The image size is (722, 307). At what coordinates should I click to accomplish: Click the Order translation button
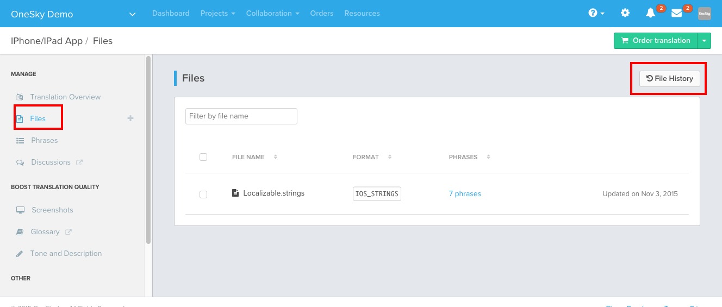click(656, 41)
